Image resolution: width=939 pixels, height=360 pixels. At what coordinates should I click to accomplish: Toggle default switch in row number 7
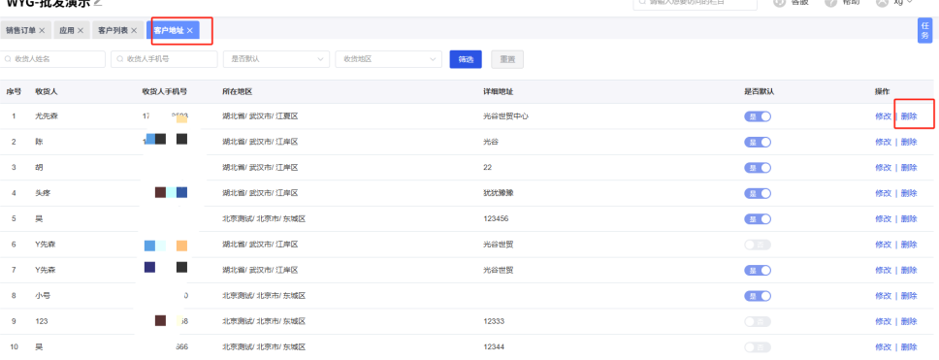(758, 270)
